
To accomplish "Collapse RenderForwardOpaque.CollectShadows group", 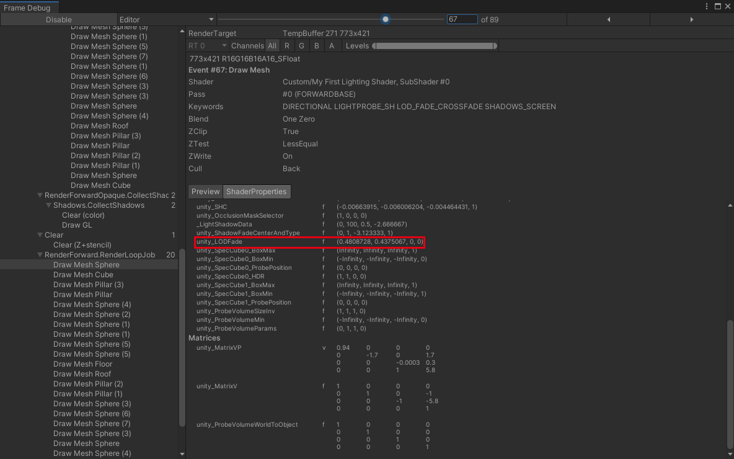I will point(40,195).
